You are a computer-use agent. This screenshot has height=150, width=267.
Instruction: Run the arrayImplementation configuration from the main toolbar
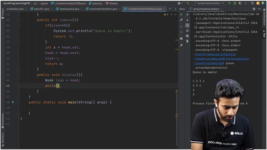point(229,3)
